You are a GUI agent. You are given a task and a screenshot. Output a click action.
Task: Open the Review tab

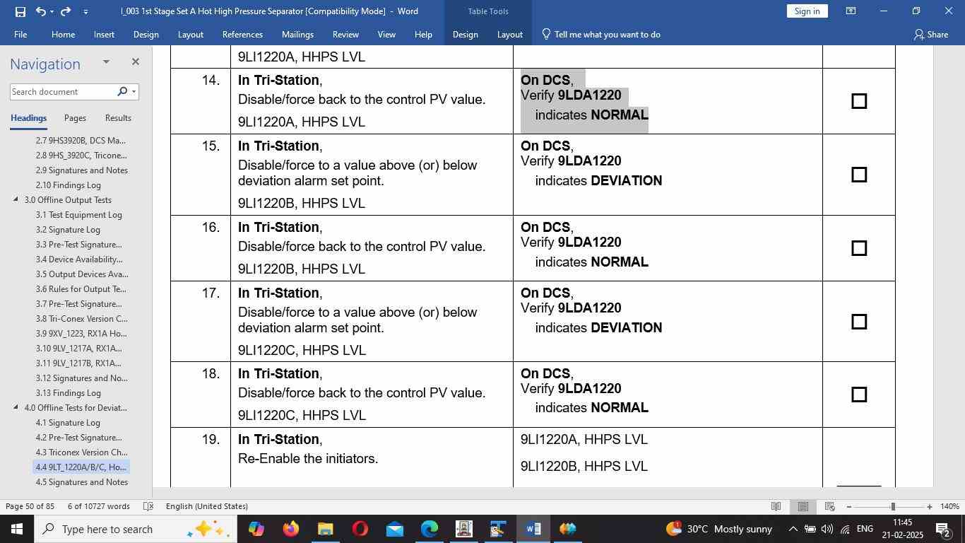(345, 34)
